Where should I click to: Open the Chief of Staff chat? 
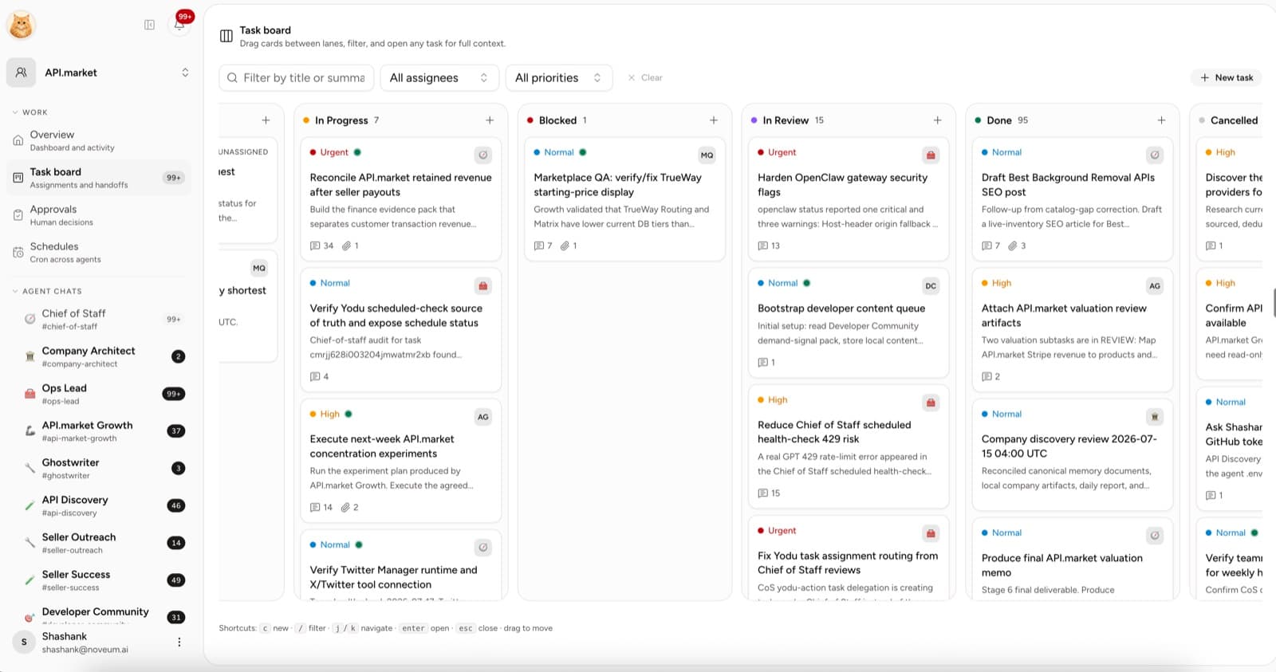(99, 319)
